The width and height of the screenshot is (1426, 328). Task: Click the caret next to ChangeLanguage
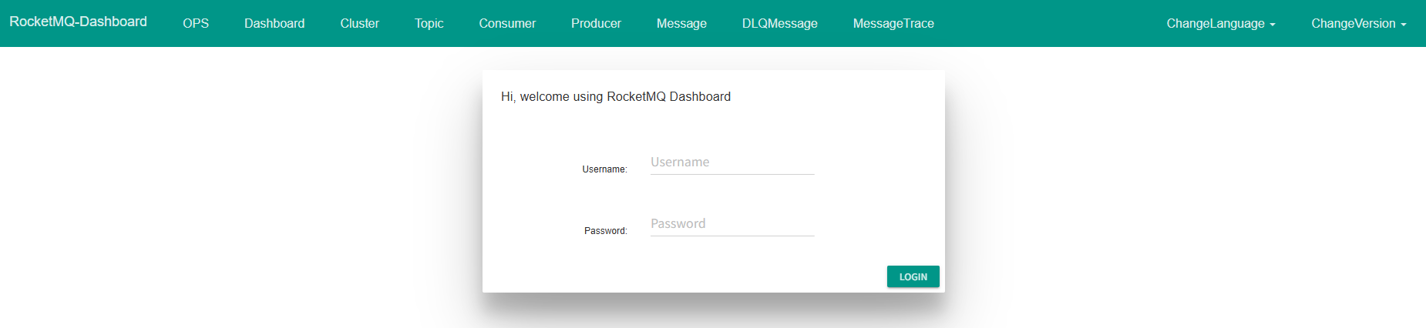pyautogui.click(x=1273, y=25)
